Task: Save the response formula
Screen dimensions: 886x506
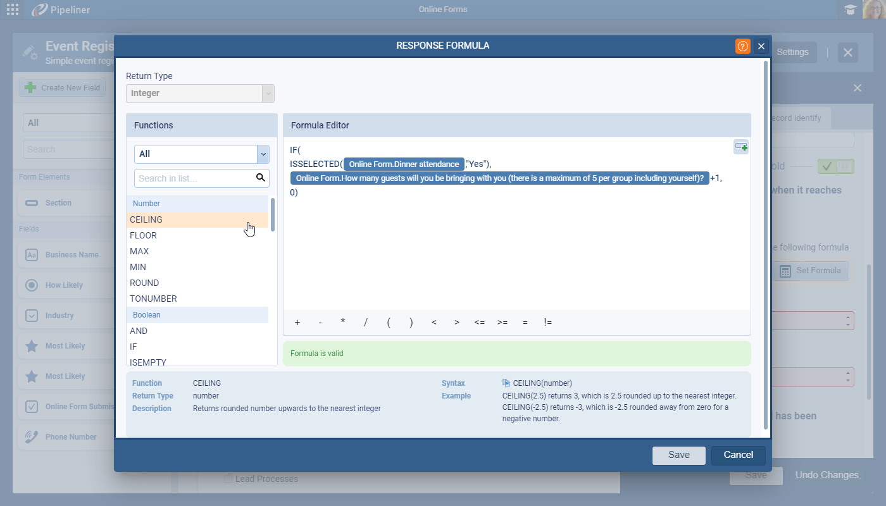Action: 678,455
